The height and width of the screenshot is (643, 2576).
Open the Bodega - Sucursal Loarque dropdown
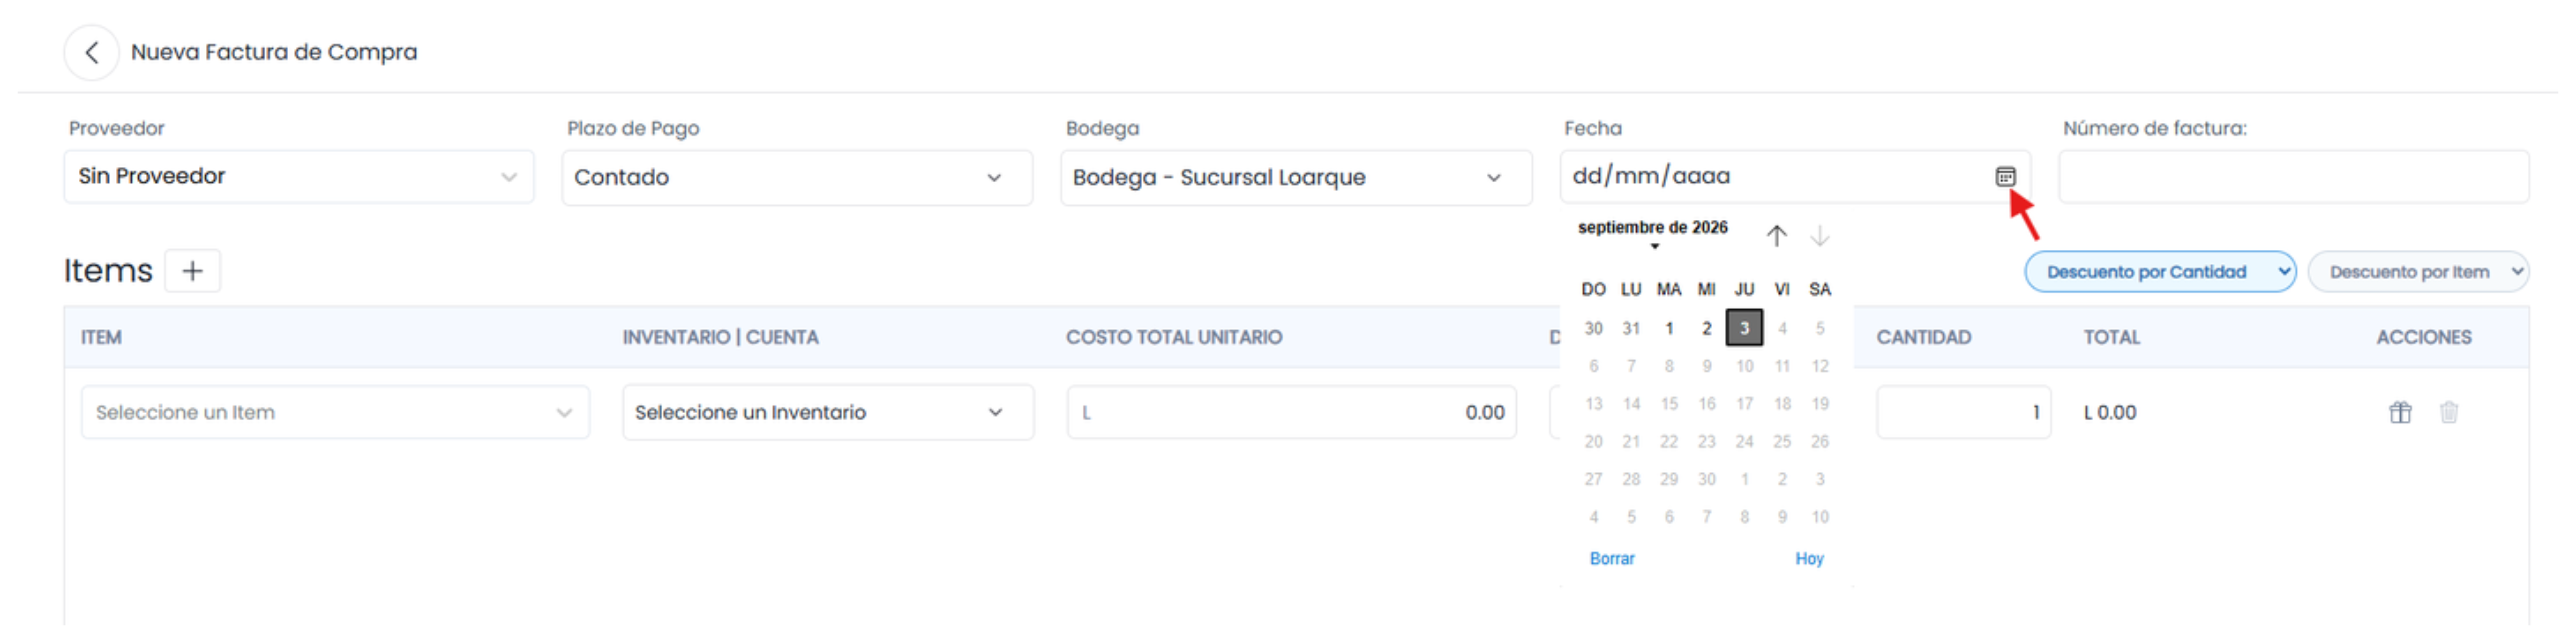click(x=1296, y=178)
